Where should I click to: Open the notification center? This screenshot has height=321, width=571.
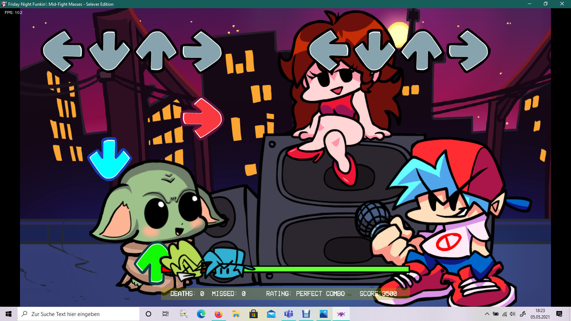(x=559, y=314)
